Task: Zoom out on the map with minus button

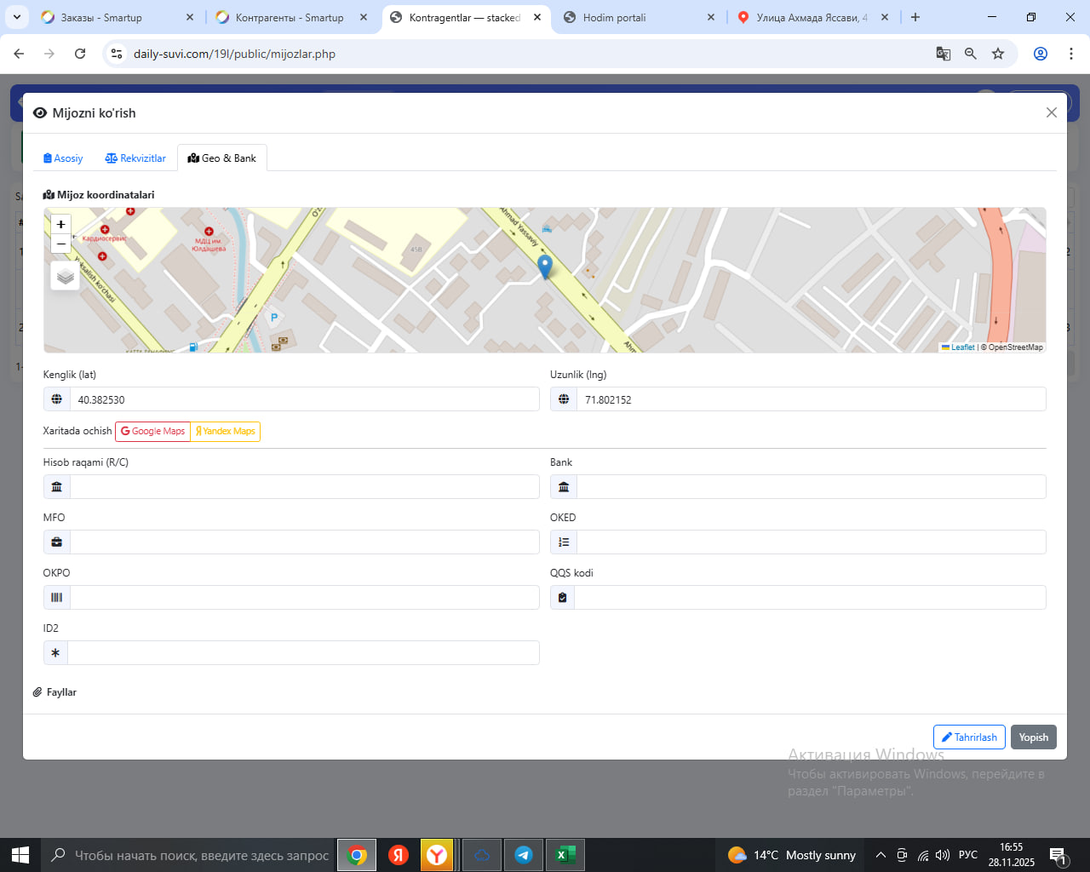Action: point(60,244)
